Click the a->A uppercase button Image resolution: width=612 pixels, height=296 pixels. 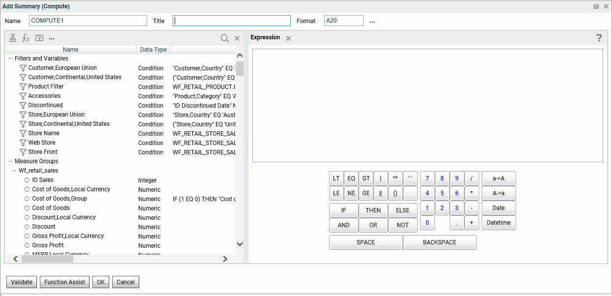[x=499, y=178]
